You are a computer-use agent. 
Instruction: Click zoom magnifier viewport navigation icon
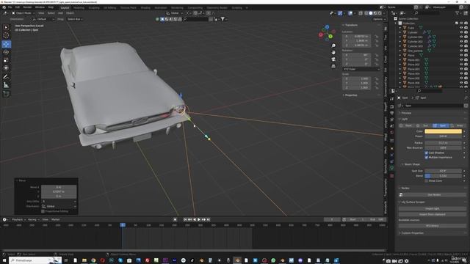pos(333,45)
